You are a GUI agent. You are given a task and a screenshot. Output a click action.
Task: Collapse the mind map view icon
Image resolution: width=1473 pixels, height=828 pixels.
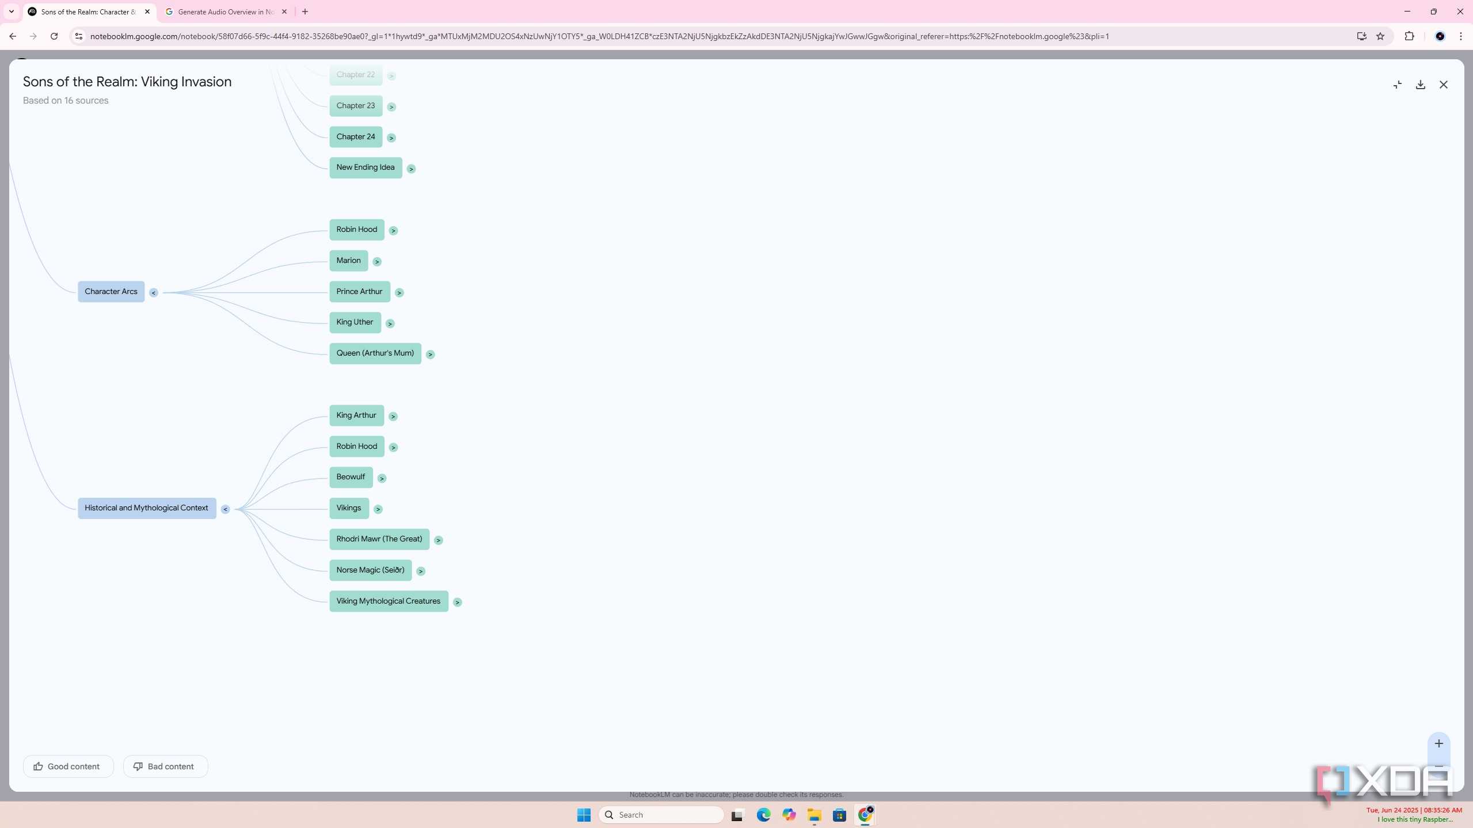[x=1397, y=85]
